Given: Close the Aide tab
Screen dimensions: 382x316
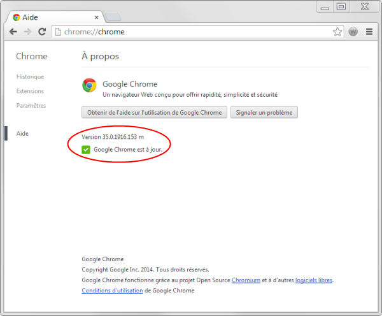Looking at the screenshot, I should 97,18.
